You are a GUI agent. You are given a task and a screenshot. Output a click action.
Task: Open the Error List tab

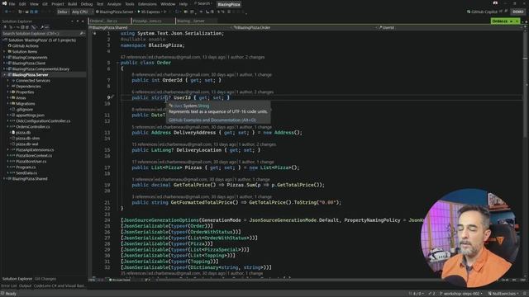point(9,286)
